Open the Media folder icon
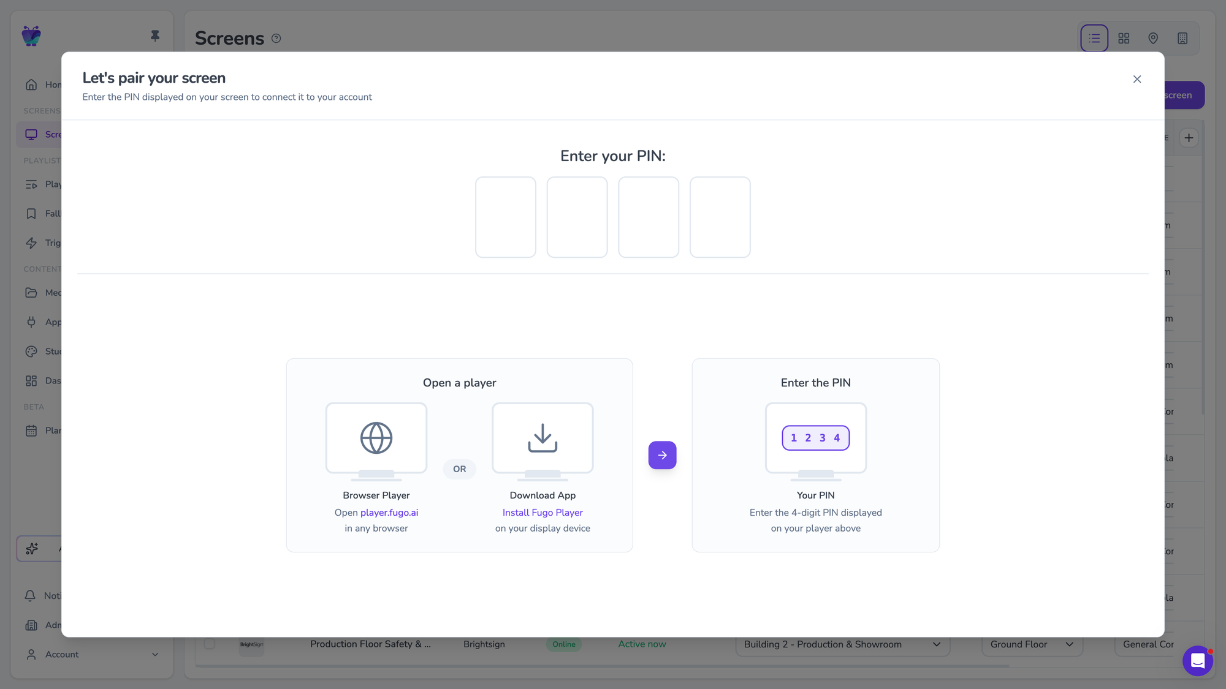 click(31, 293)
